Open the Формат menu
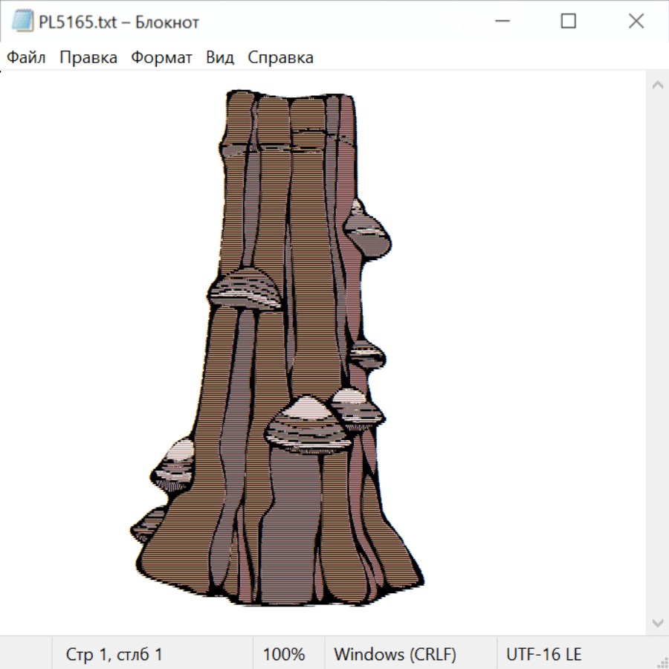Screen dimensions: 669x669 [x=161, y=57]
